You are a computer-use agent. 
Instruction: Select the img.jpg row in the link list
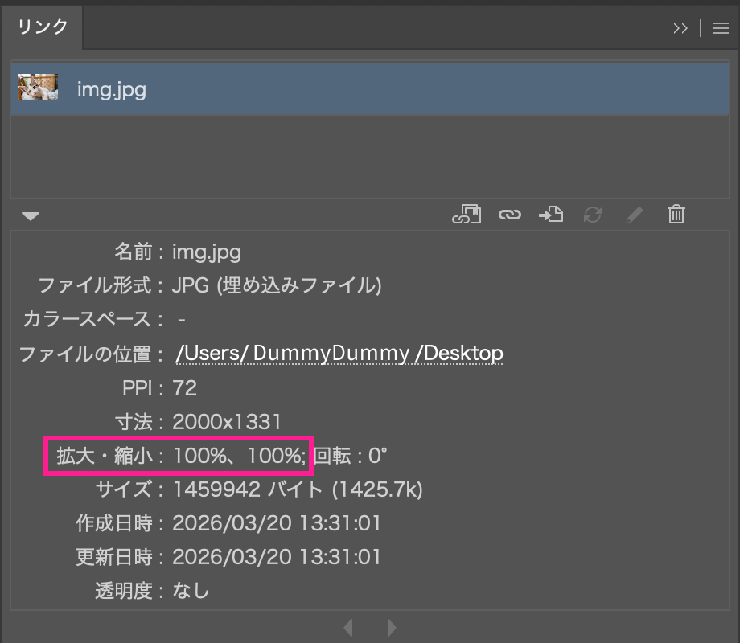pos(322,88)
